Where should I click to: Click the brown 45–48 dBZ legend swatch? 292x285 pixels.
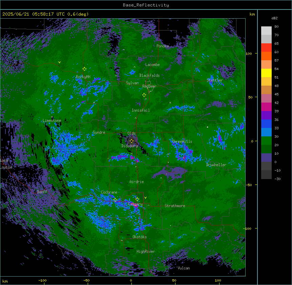click(x=266, y=90)
